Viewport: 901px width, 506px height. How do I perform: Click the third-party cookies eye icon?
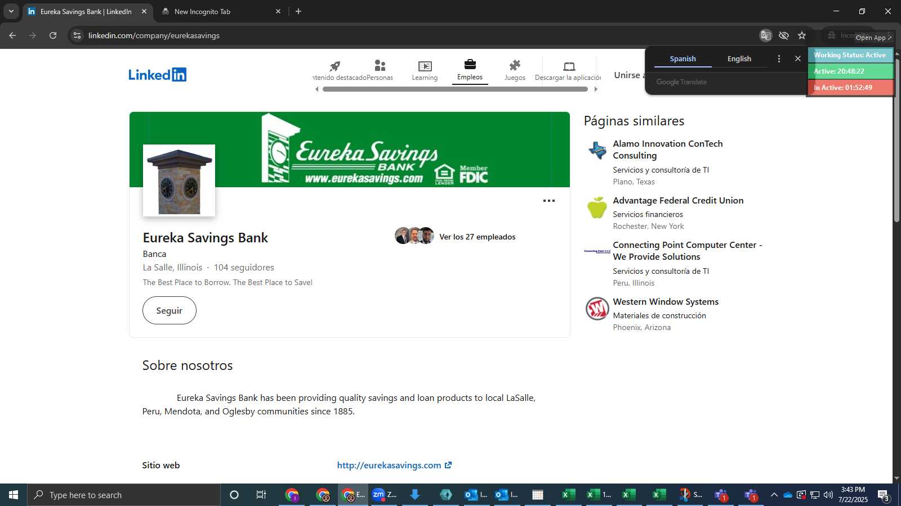click(784, 35)
